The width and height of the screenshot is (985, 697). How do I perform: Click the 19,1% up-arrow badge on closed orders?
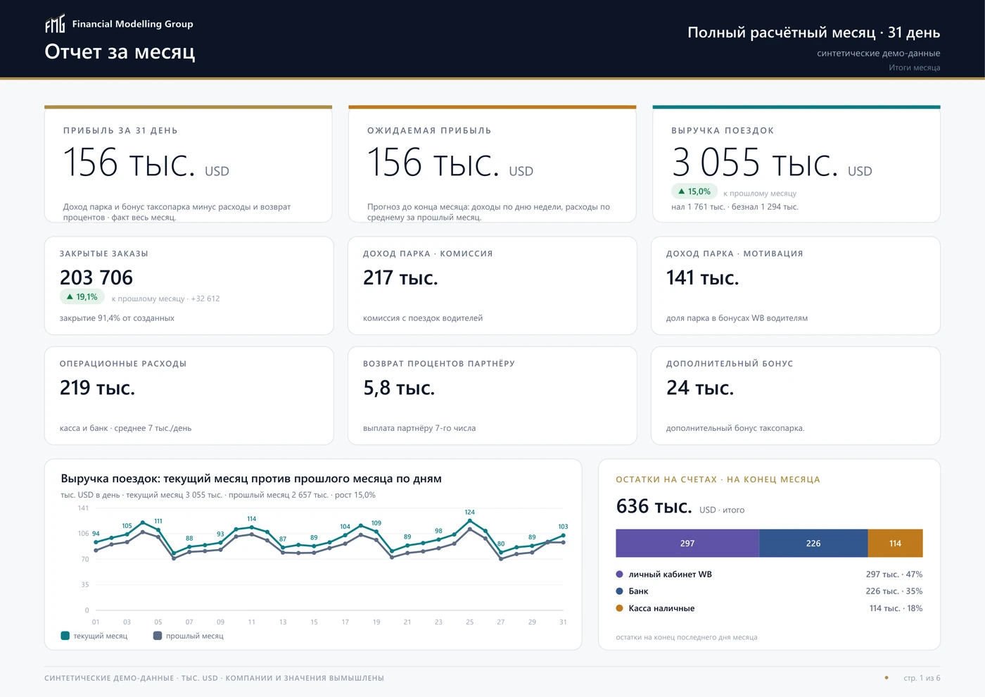(x=82, y=297)
